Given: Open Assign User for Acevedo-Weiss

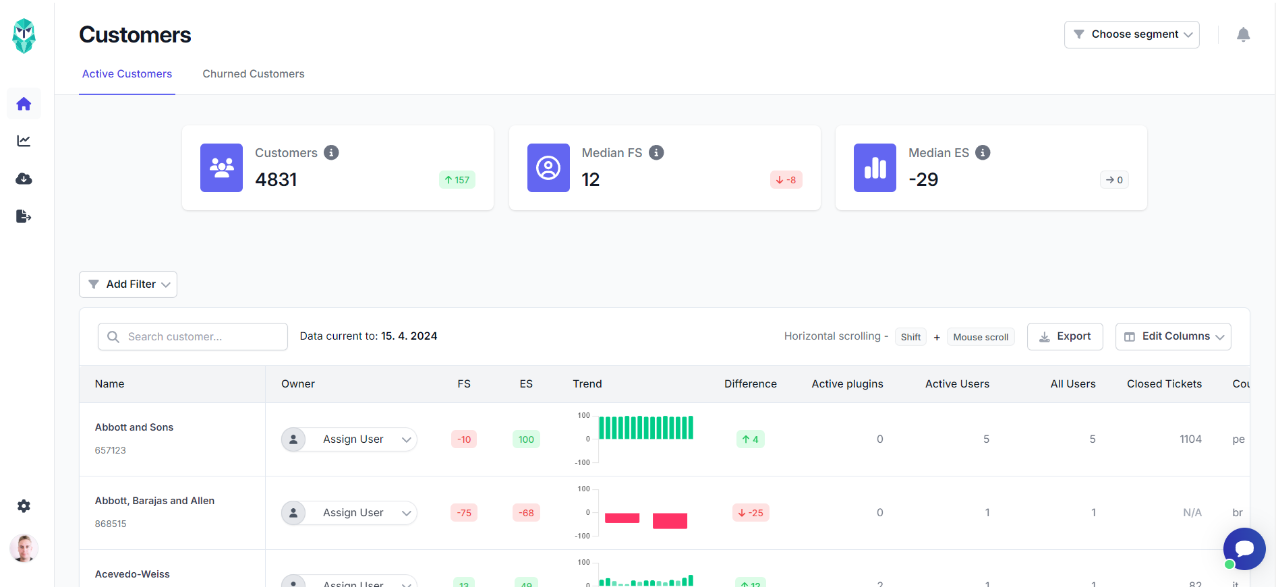Looking at the screenshot, I should [x=349, y=582].
